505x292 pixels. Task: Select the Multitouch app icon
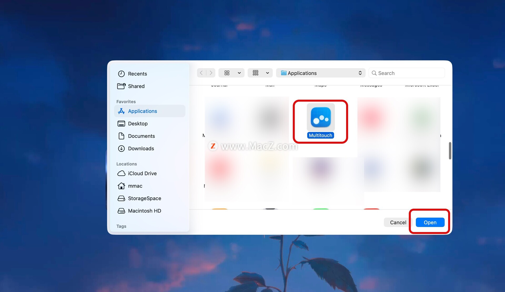coord(321,117)
